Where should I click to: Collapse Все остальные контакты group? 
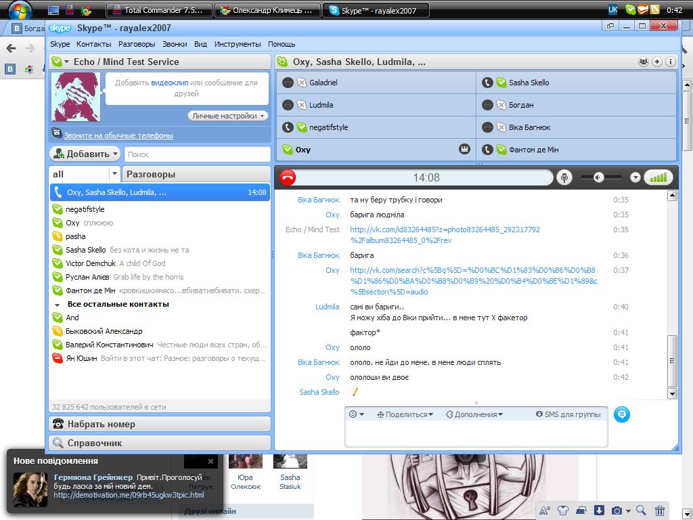(57, 305)
